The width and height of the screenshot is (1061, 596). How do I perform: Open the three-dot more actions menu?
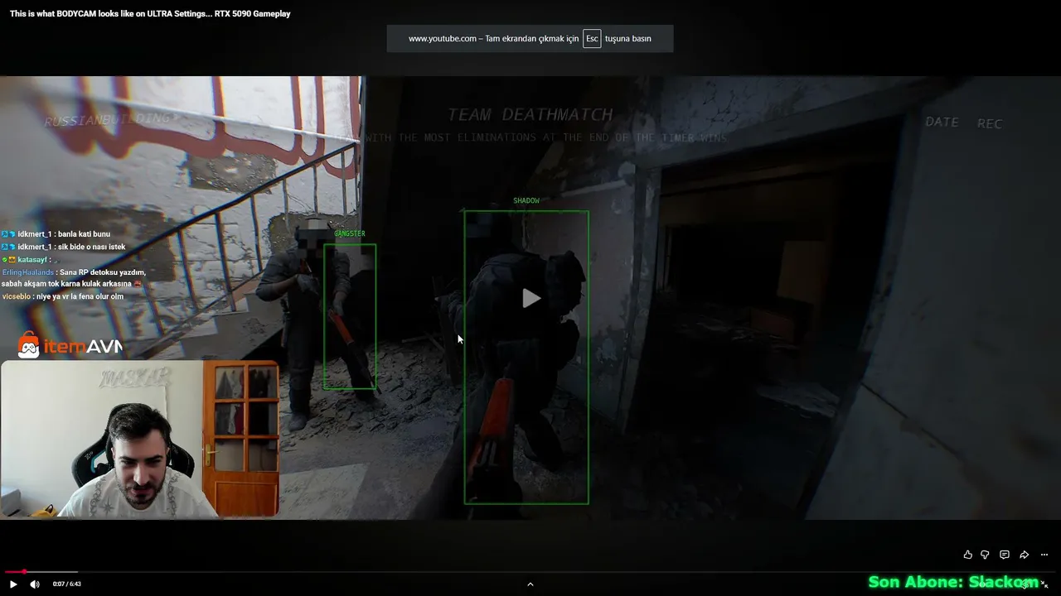1044,555
